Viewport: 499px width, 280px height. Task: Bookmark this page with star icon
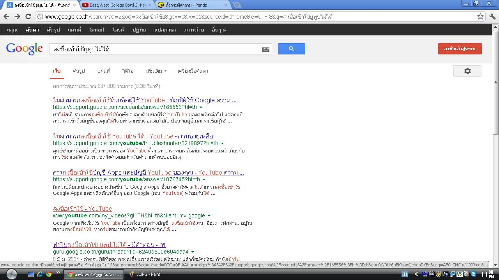[480, 17]
